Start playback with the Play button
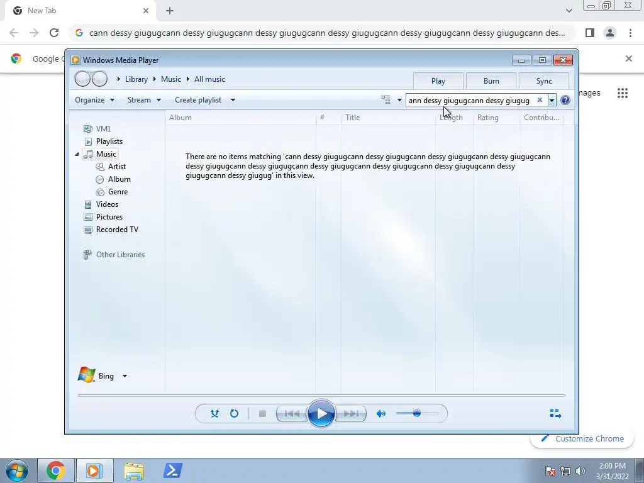The width and height of the screenshot is (644, 483). coord(321,414)
